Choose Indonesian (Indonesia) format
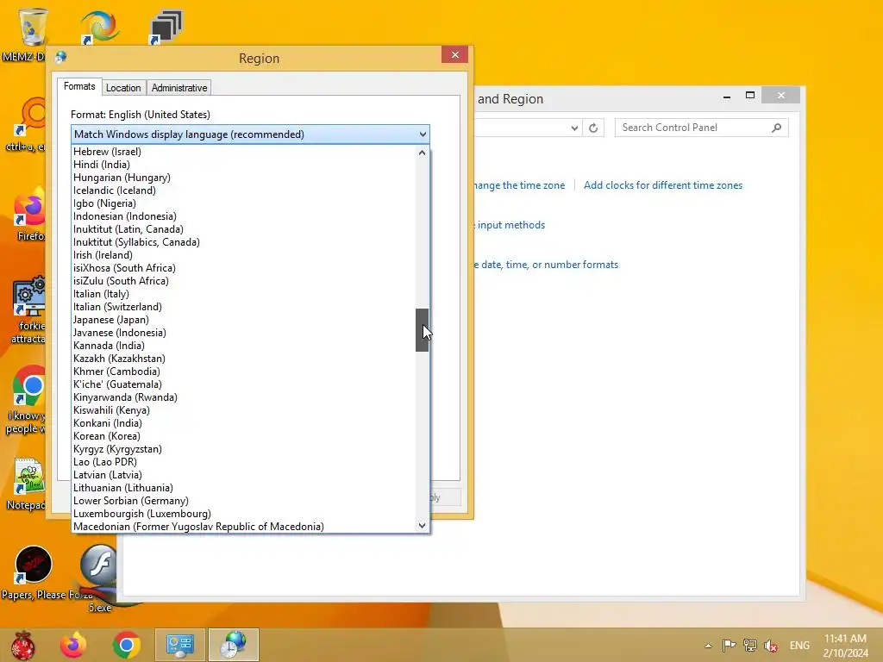883x662 pixels. 243,216
